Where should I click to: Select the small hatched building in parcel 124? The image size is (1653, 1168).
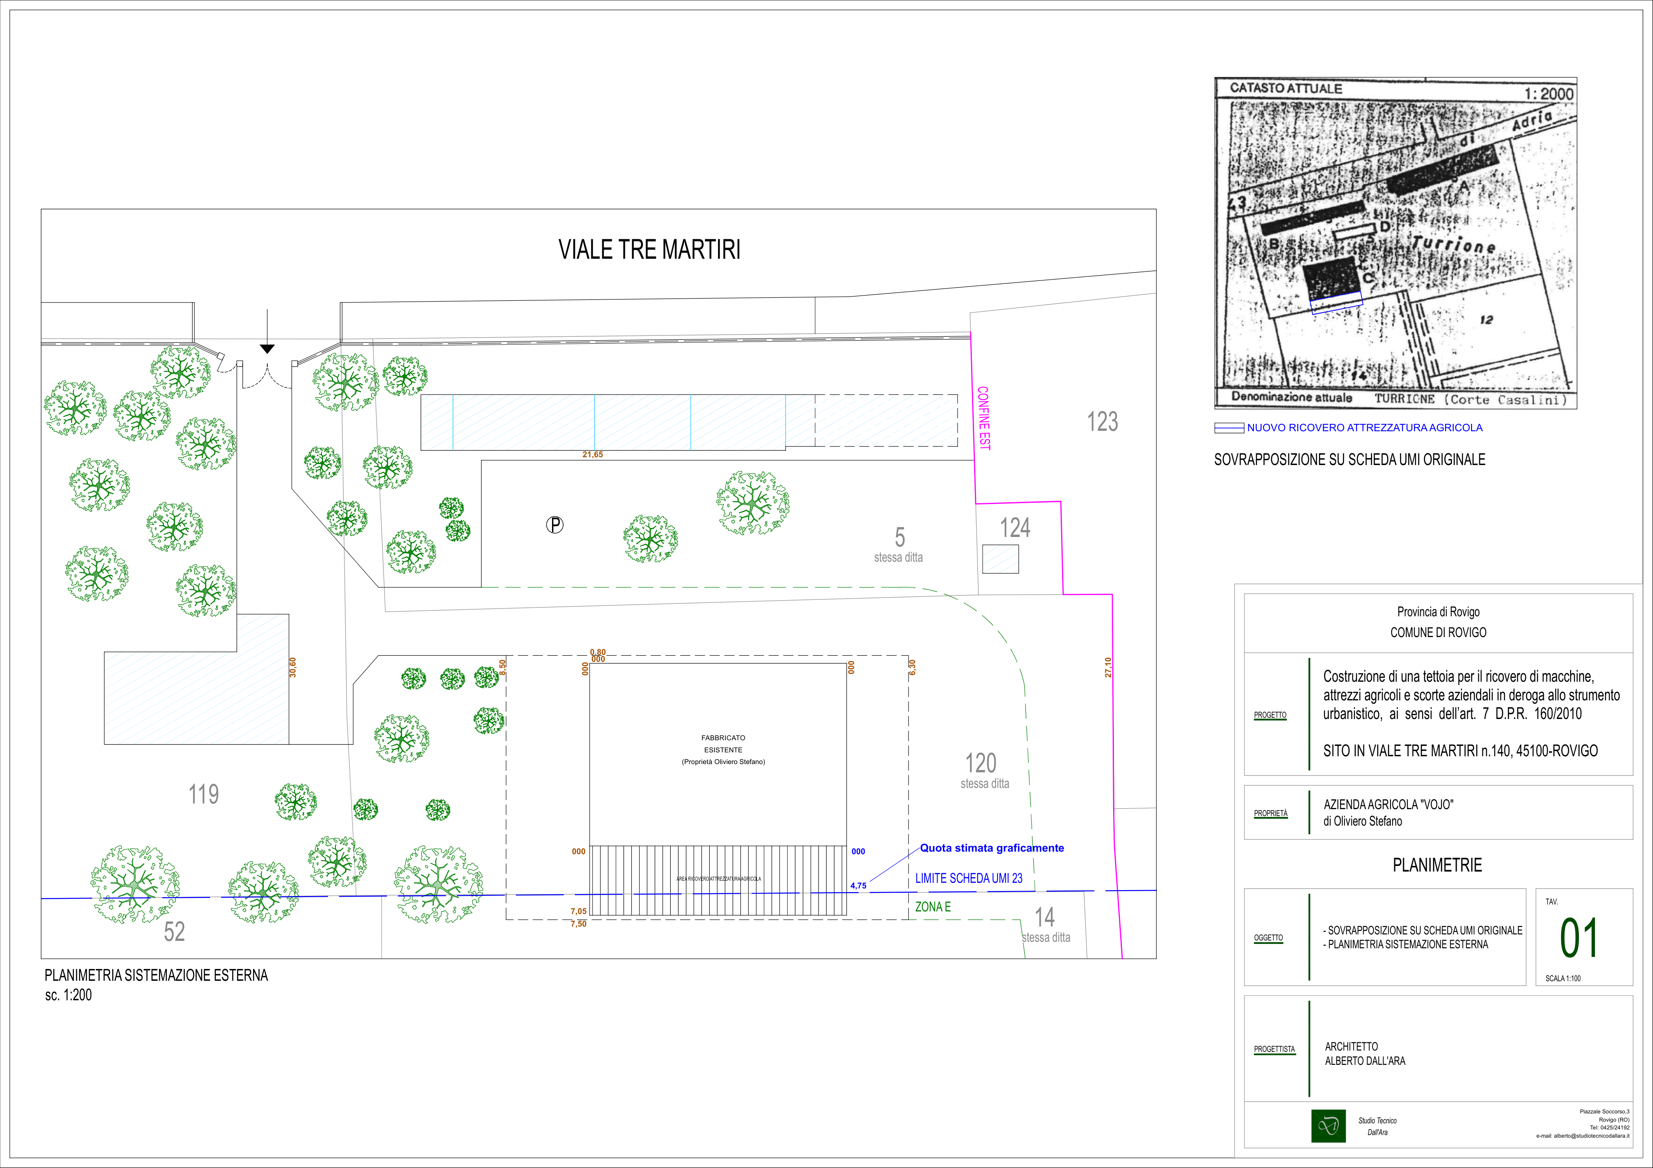point(1001,559)
